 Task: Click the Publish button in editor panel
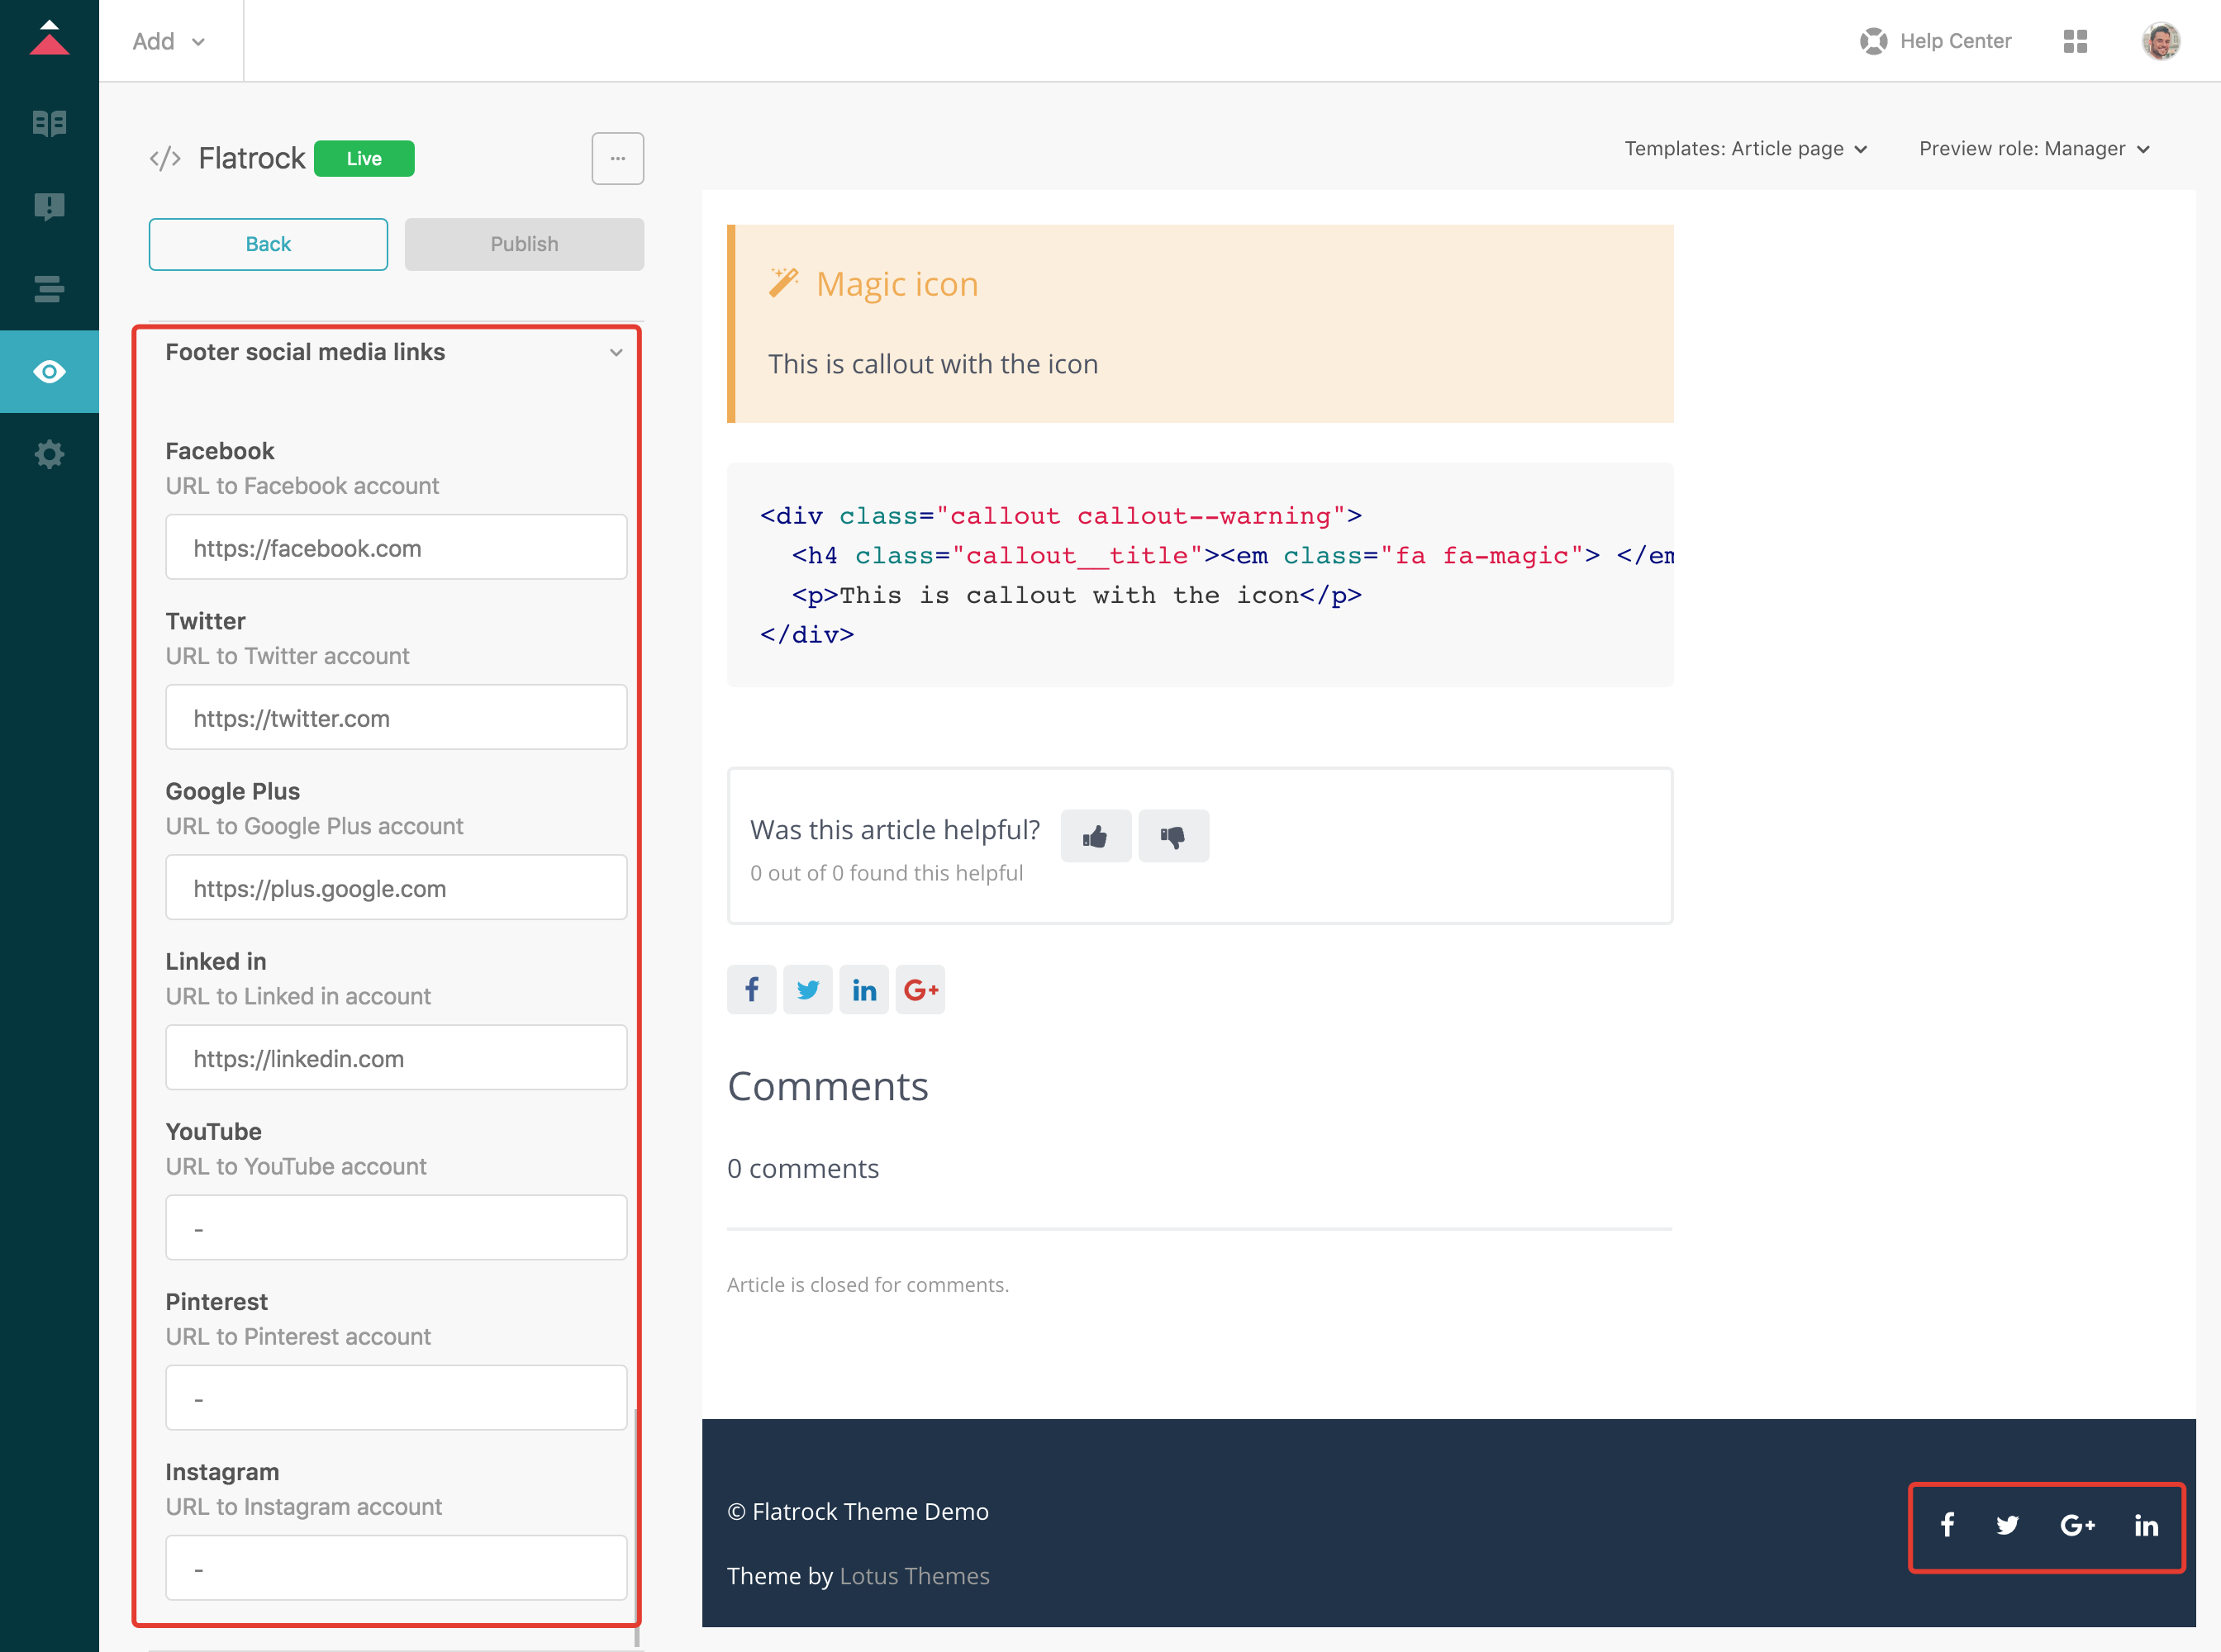tap(524, 243)
